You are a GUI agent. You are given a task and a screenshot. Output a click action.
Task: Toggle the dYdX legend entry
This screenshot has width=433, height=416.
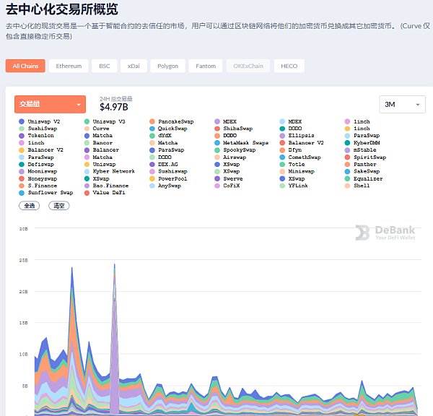pos(160,136)
